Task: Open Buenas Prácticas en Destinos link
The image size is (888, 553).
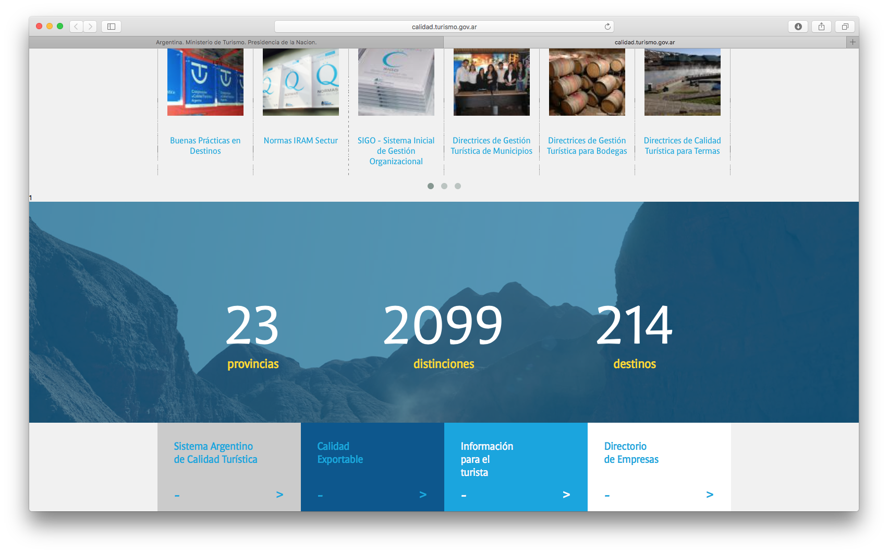Action: pos(205,146)
